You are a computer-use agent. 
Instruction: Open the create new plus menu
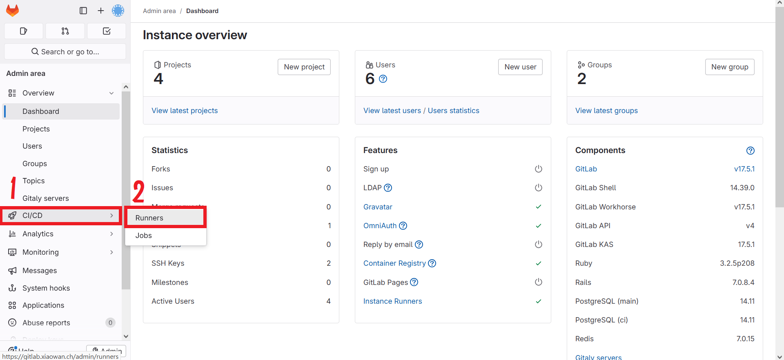101,11
